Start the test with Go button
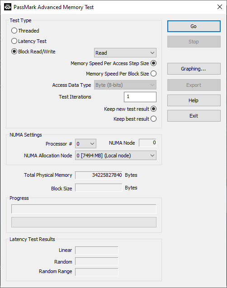 194,26
